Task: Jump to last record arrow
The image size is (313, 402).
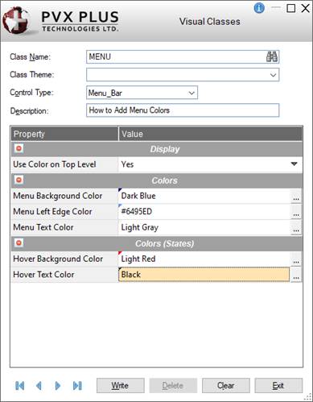Action: click(x=77, y=386)
